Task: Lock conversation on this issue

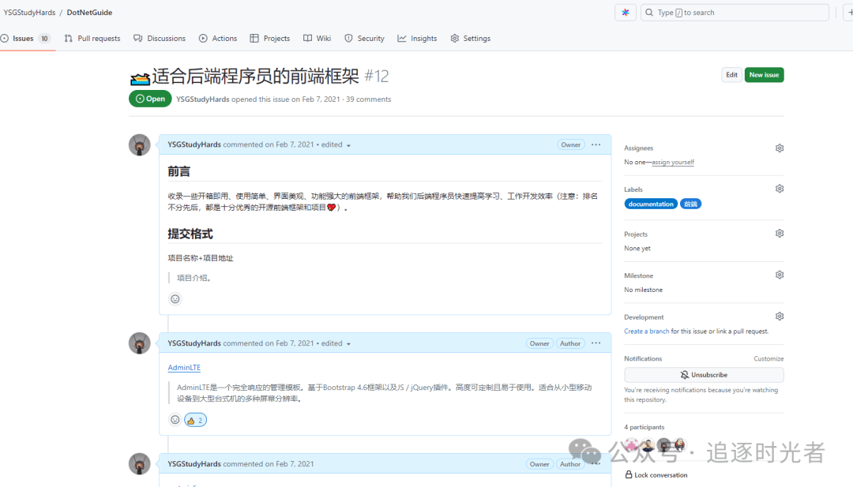Action: tap(656, 475)
